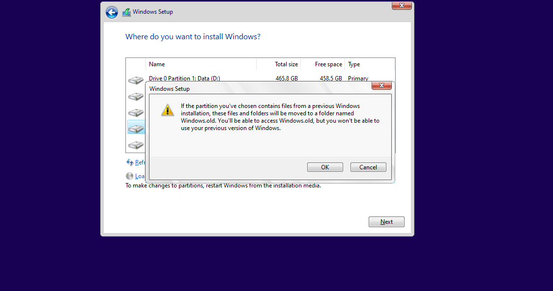Click the yellow warning triangle icon

pos(168,110)
